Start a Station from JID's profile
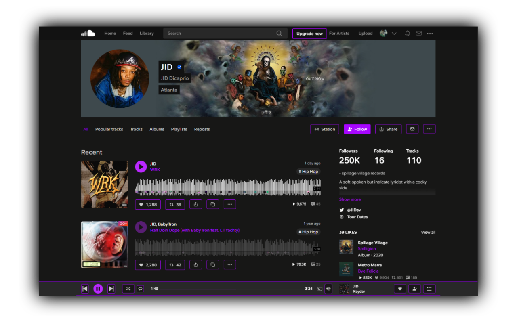The width and height of the screenshot is (517, 323). tap(325, 129)
